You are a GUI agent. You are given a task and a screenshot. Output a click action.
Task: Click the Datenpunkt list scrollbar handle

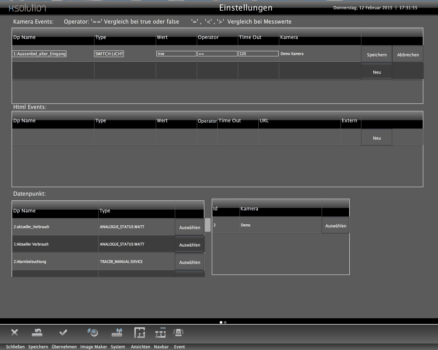coord(208,225)
